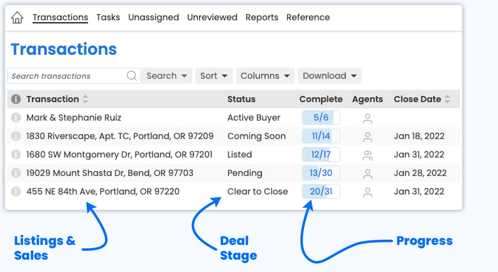The height and width of the screenshot is (272, 498).
Task: Switch to the Tasks tab
Action: pyautogui.click(x=108, y=17)
